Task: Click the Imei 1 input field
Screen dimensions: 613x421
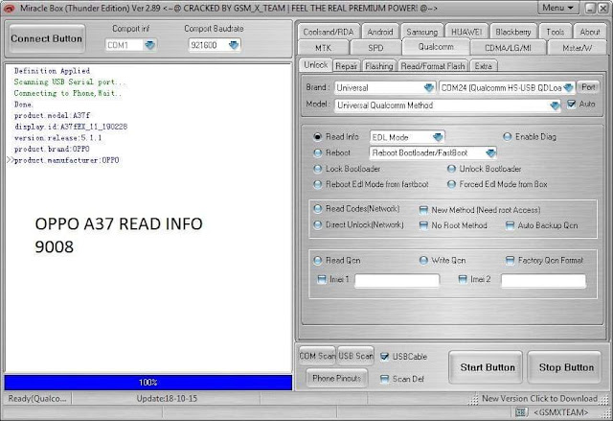Action: (x=397, y=281)
